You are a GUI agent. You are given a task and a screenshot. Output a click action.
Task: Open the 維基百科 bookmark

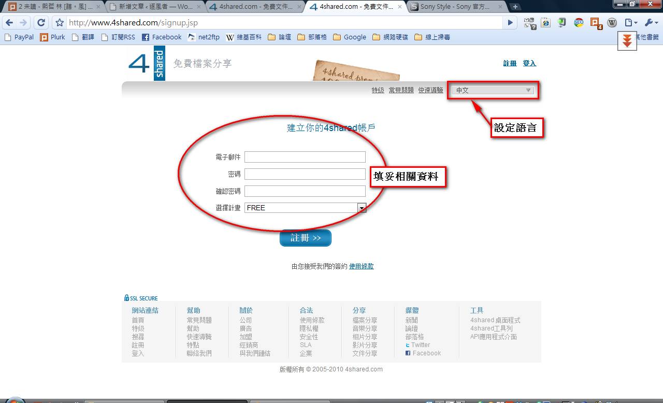(244, 37)
